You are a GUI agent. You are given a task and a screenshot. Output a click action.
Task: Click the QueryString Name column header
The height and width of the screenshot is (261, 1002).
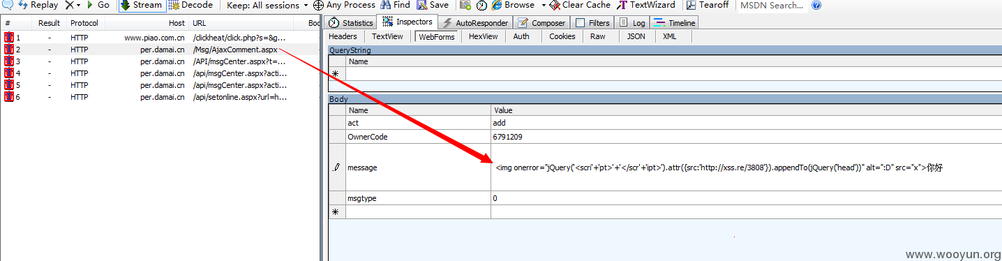(673, 61)
